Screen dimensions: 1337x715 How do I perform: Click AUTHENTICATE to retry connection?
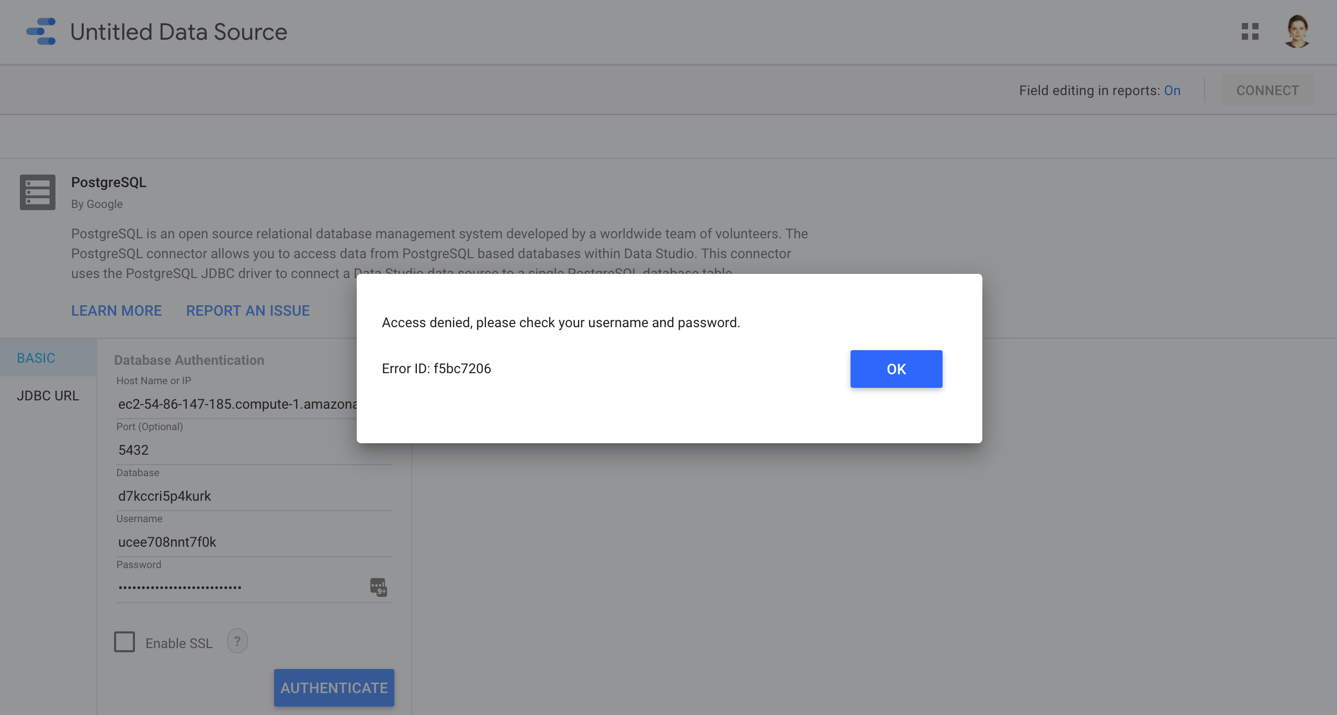coord(334,687)
